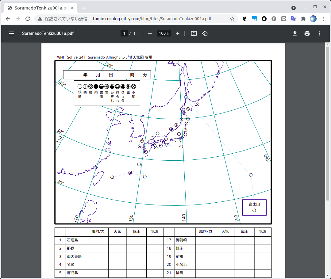
Task: Click the date and time entry box
Action: [107, 75]
